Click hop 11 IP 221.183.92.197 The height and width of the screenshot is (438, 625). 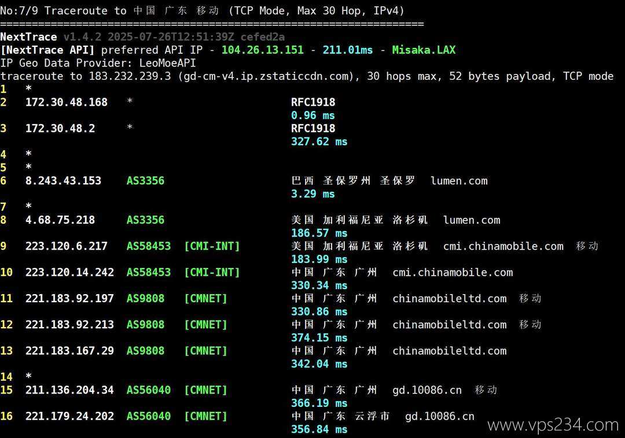point(69,298)
